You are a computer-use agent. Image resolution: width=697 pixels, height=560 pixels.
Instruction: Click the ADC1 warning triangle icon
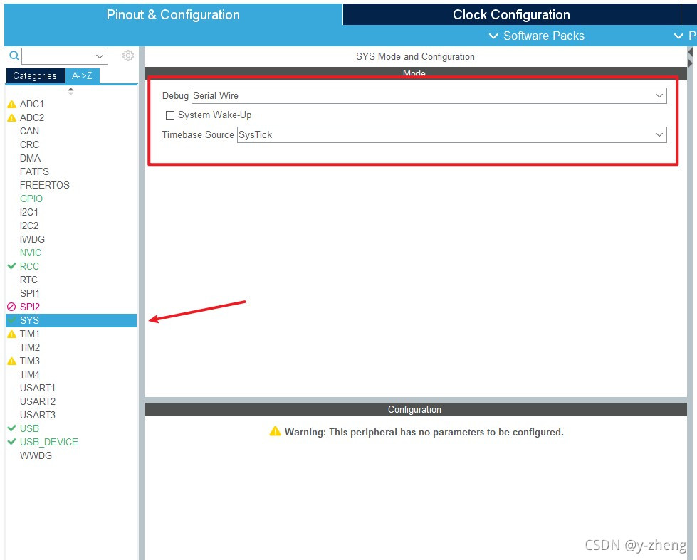click(x=12, y=105)
